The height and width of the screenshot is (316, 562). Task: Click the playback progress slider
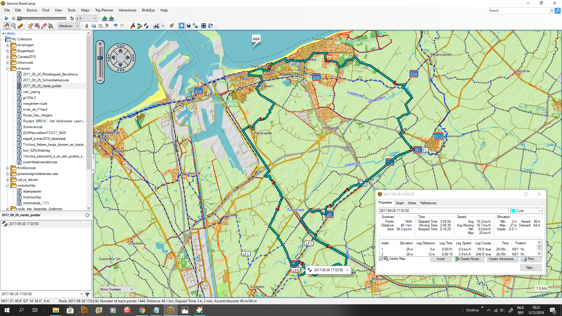[41, 18]
